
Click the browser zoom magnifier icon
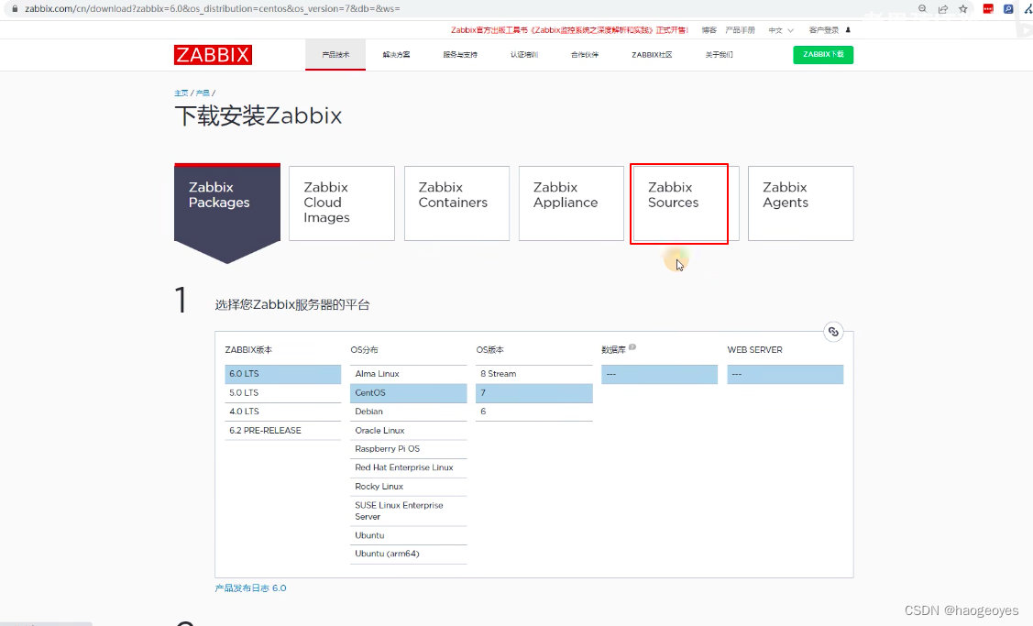coord(922,8)
